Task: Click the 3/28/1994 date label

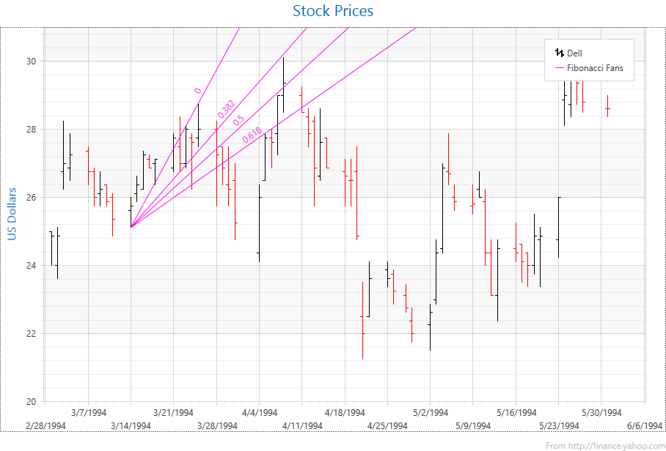Action: pos(217,425)
